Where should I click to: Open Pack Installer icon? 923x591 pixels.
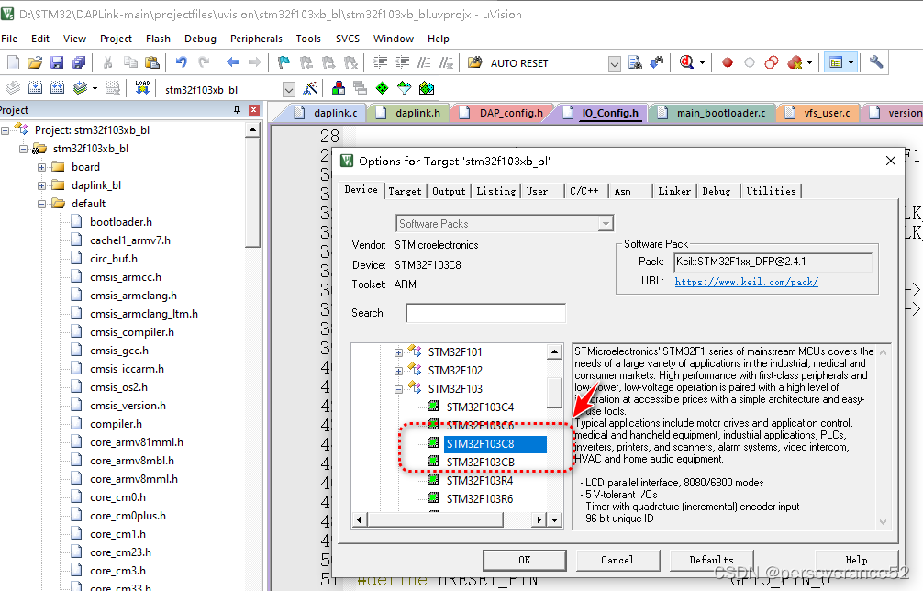pyautogui.click(x=427, y=88)
